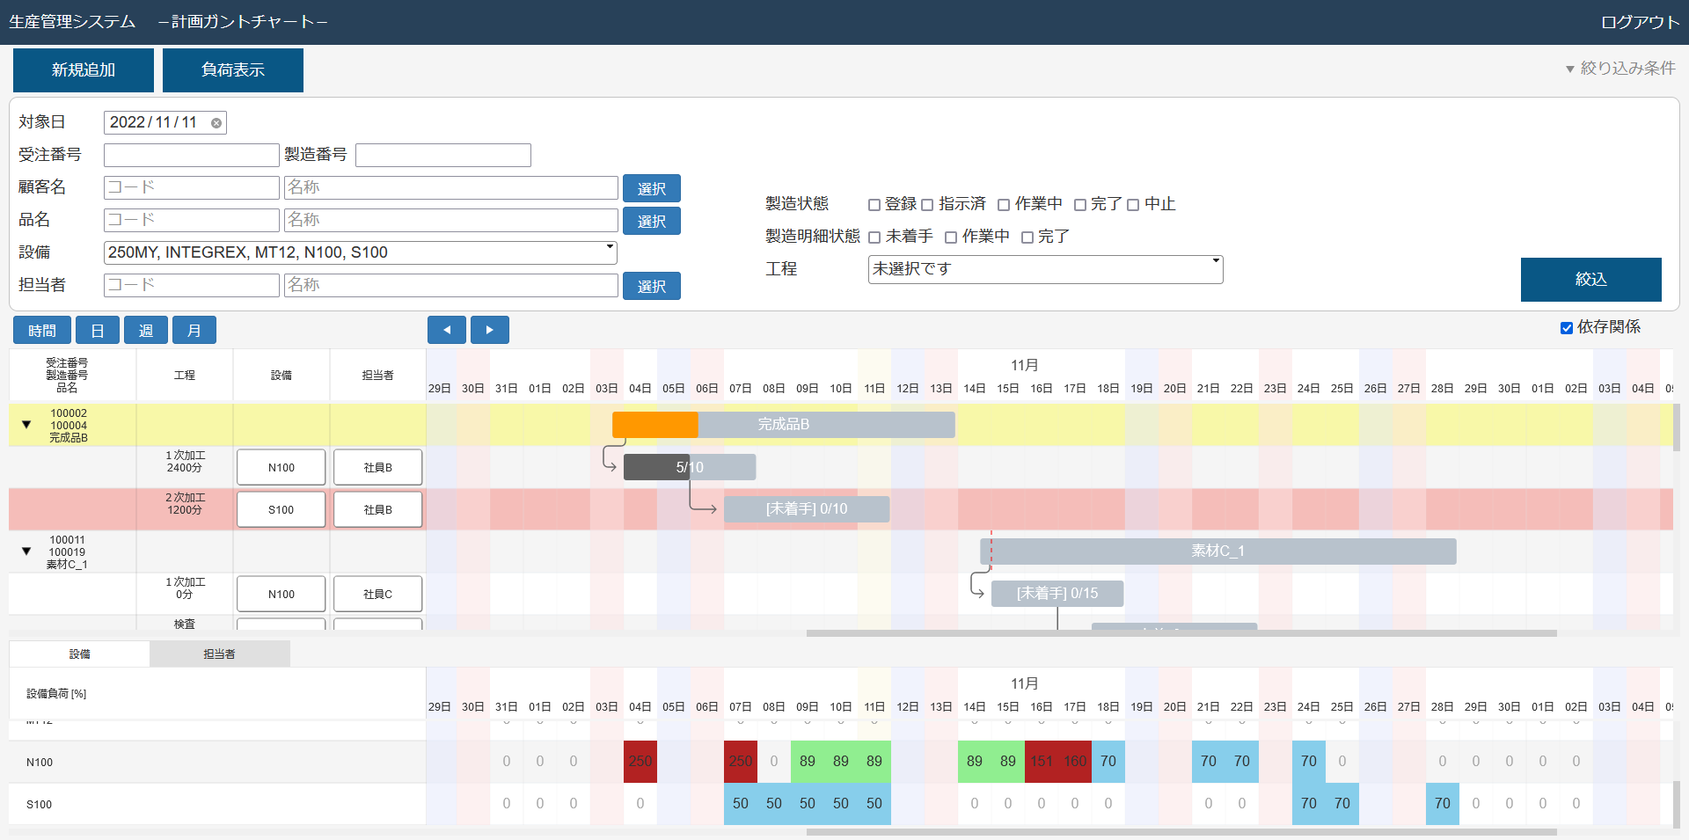Click ログアウト in the header
Screen dimensions: 1689x840
pos(1640,22)
